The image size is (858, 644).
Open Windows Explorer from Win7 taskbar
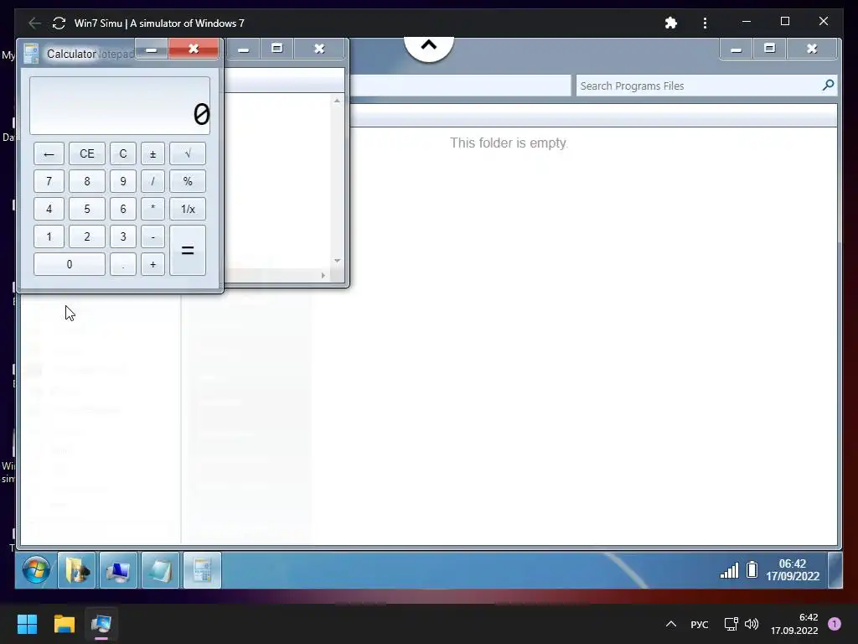click(76, 570)
